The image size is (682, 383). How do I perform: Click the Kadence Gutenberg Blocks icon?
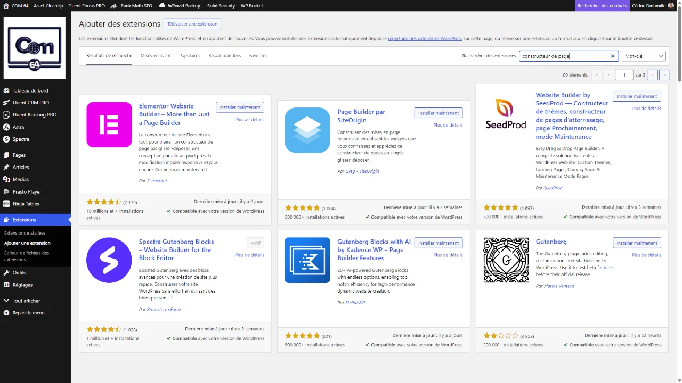pos(307,260)
